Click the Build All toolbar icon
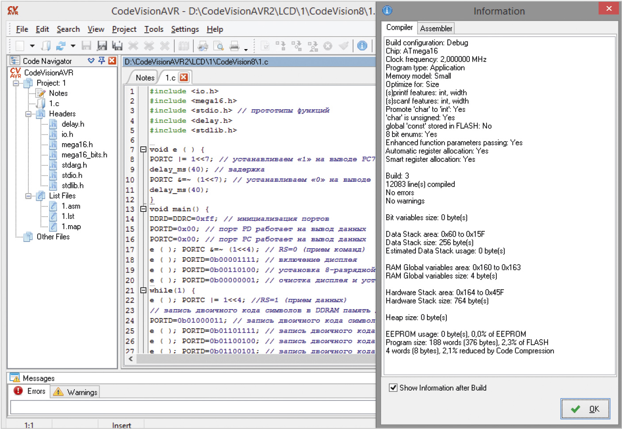Screen dimensions: 622x429 coord(313,46)
